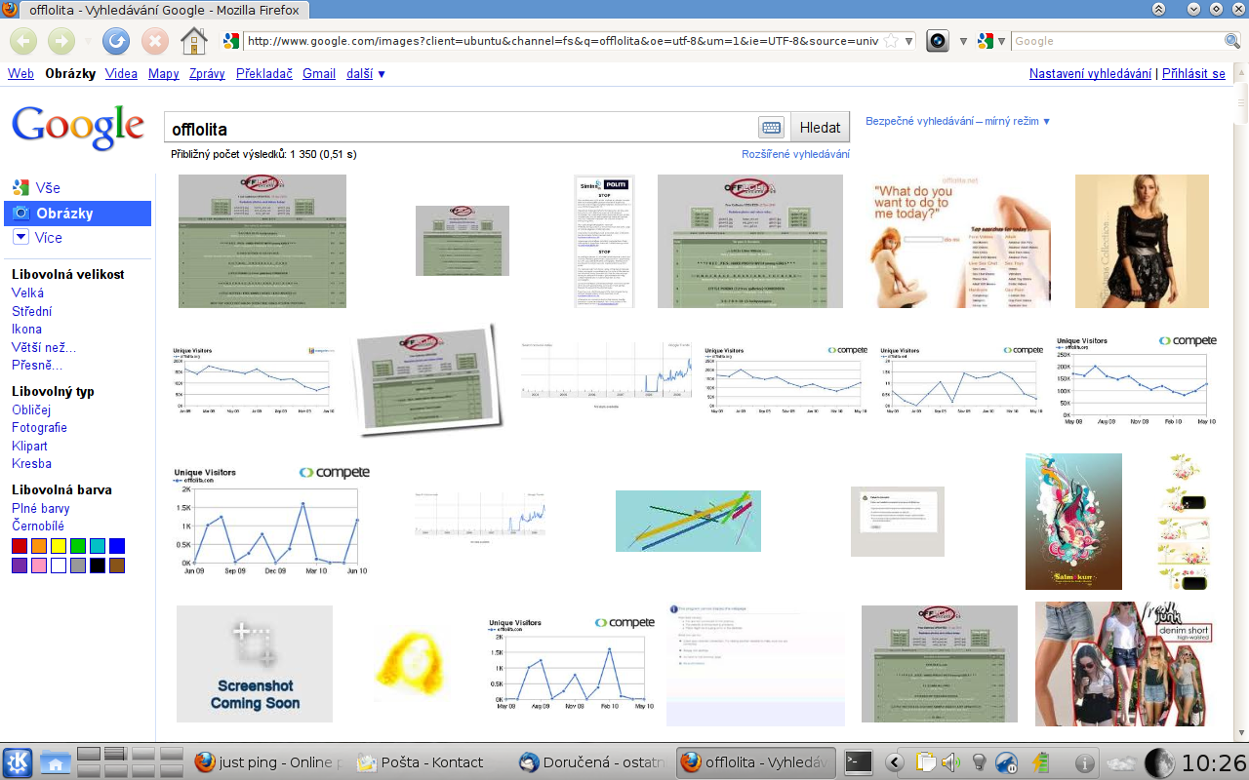The width and height of the screenshot is (1249, 780).
Task: Open the Gmail link in Google top bar
Action: click(x=319, y=73)
